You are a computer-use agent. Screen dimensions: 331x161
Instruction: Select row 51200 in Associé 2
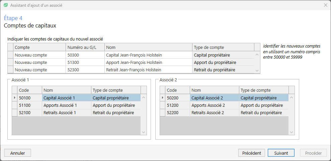pyautogui.click(x=224, y=105)
